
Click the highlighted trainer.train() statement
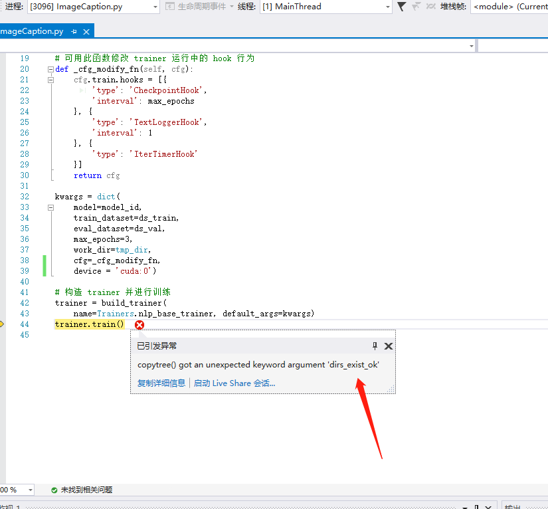tap(90, 324)
